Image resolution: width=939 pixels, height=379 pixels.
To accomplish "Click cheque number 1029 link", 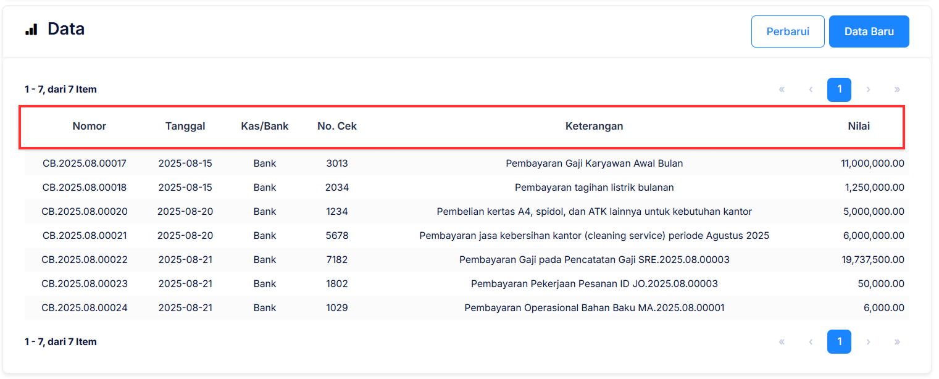I will [x=336, y=307].
